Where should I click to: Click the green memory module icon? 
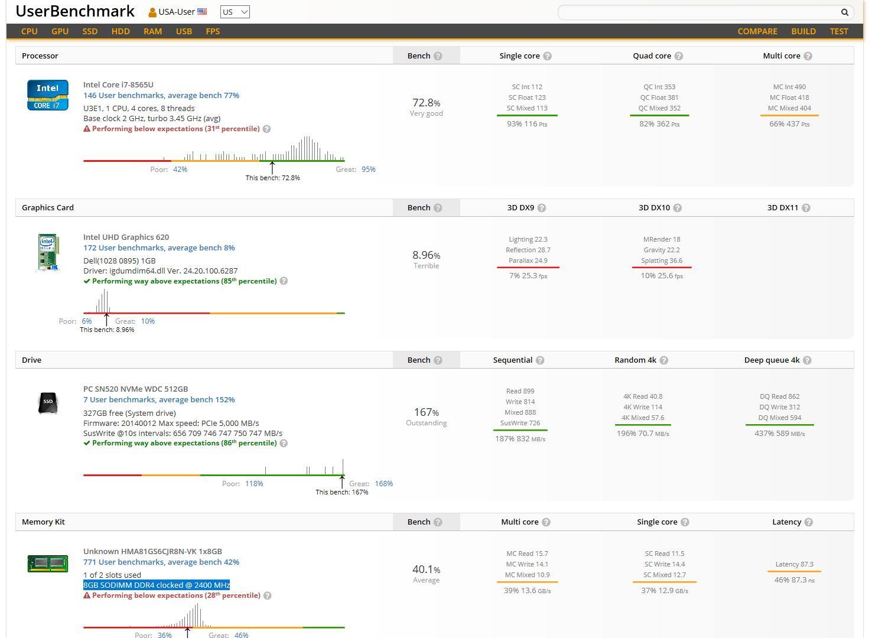pos(48,564)
